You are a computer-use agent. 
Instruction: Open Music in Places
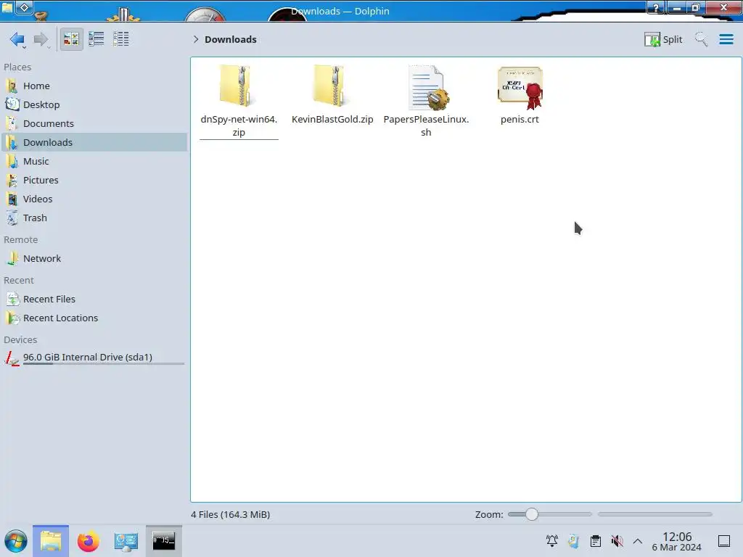94,162
